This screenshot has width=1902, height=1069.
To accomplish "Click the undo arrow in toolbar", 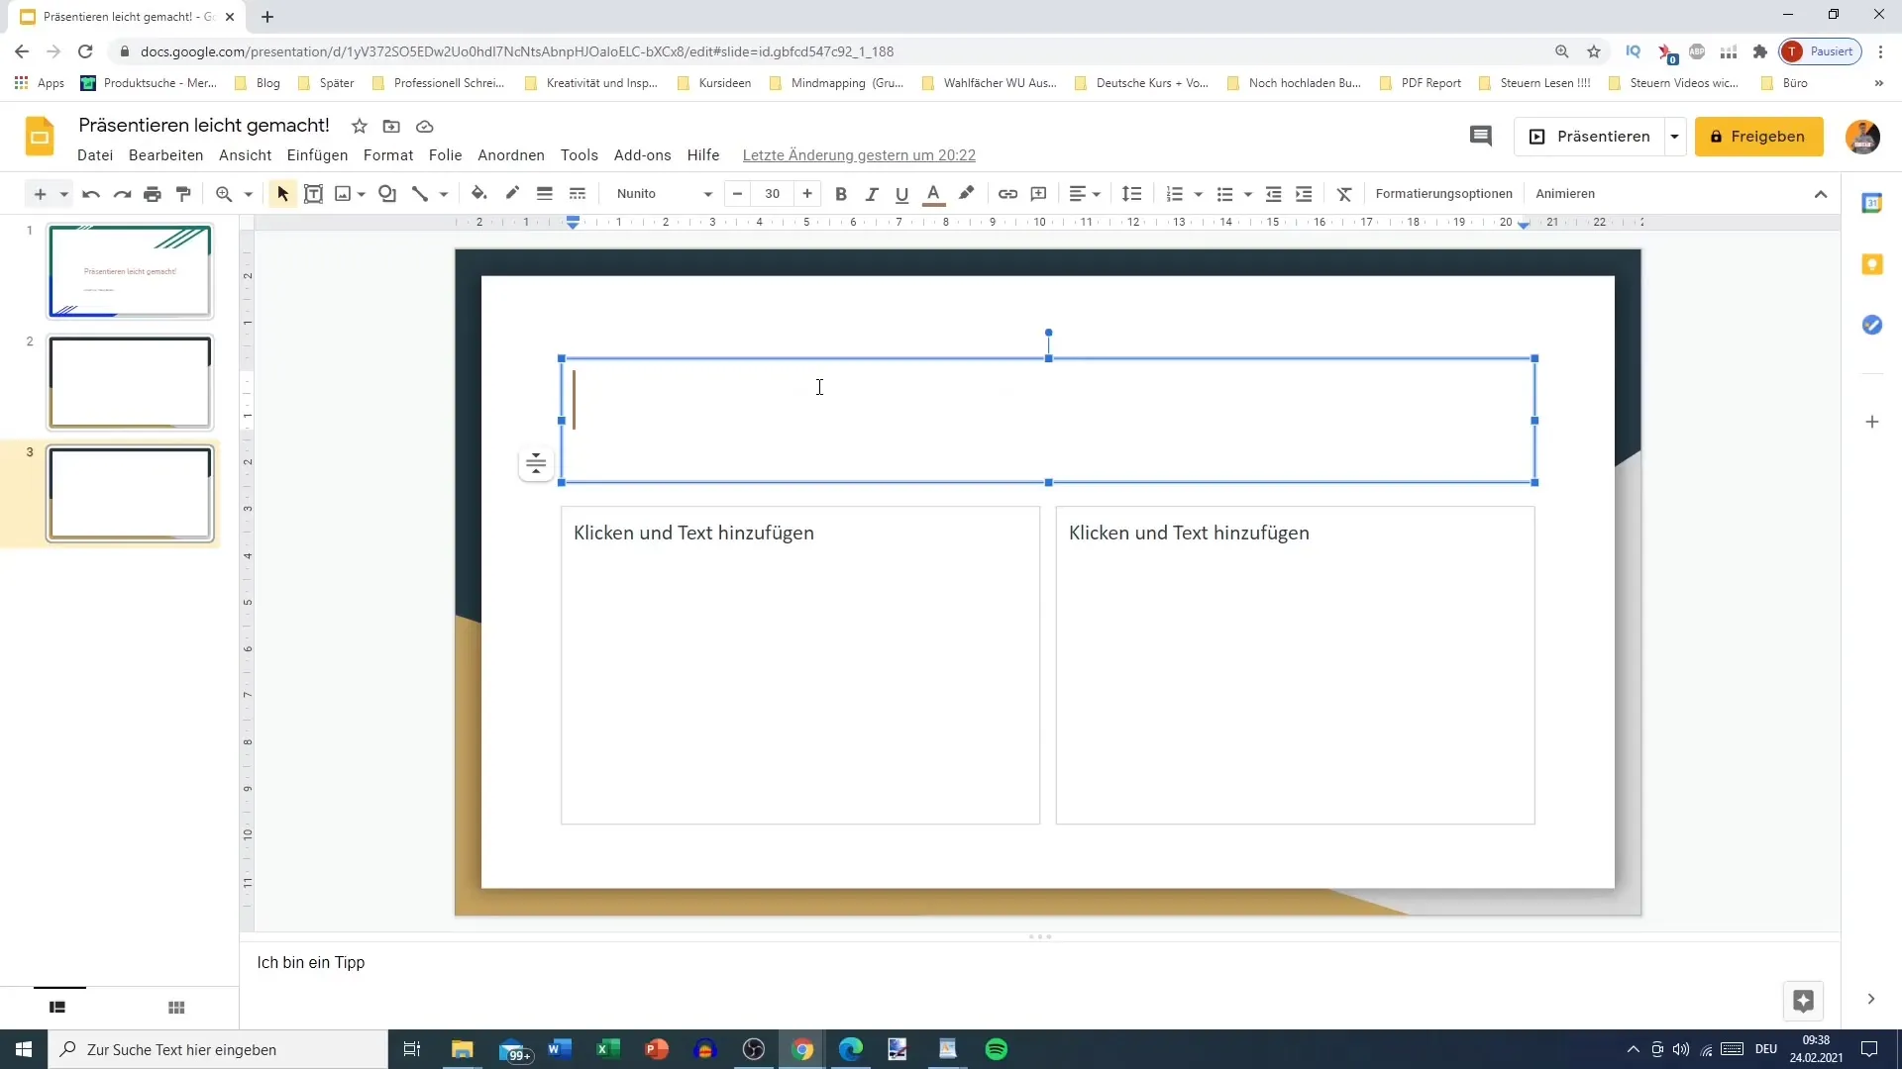I will 91,194.
